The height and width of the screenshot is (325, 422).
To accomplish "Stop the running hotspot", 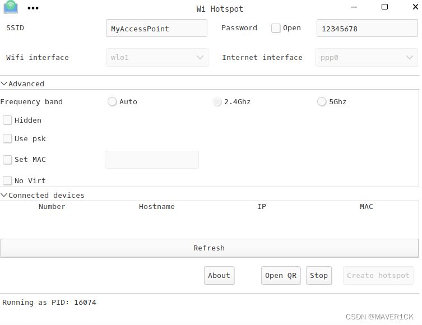I will 319,276.
